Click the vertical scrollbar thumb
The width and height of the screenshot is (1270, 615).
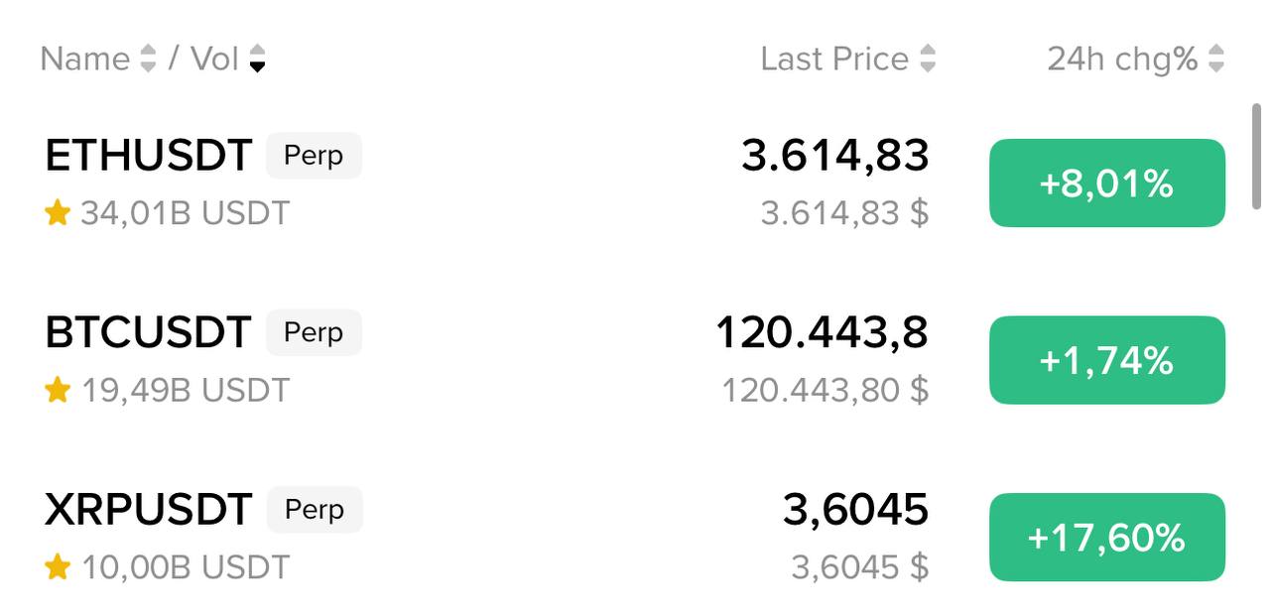(x=1257, y=154)
